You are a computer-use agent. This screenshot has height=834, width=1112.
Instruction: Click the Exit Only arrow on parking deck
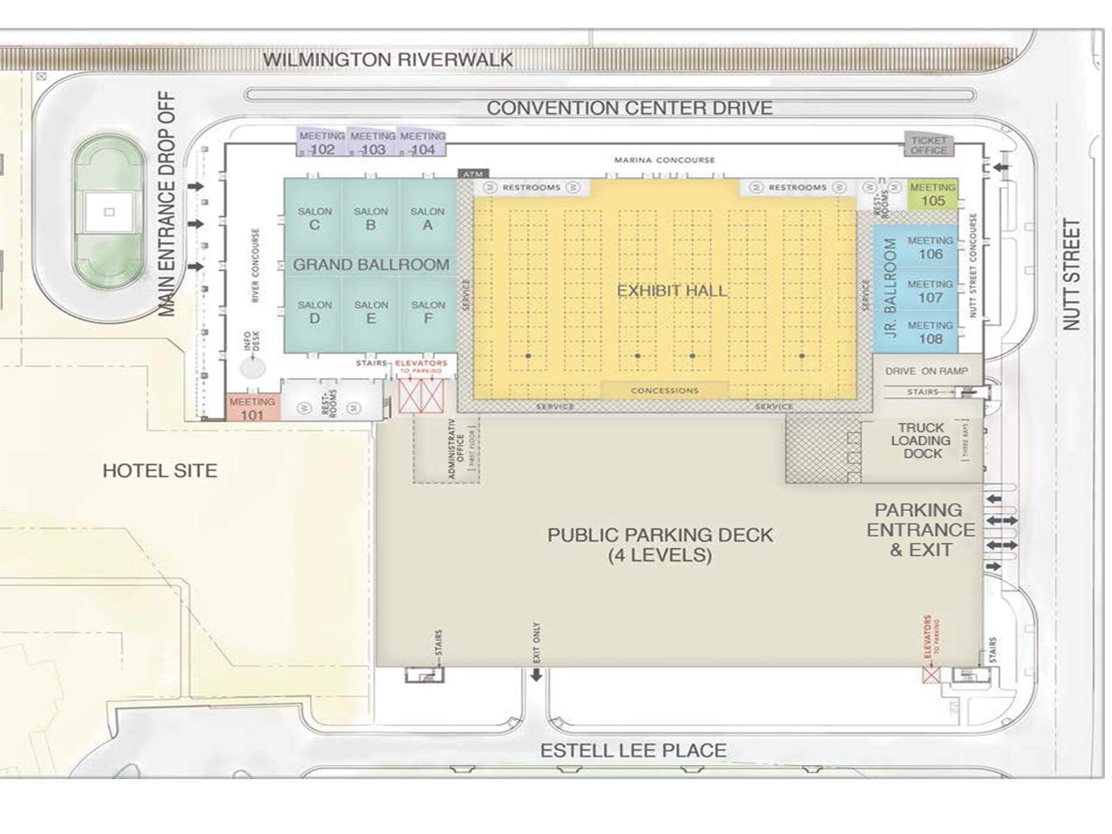537,673
